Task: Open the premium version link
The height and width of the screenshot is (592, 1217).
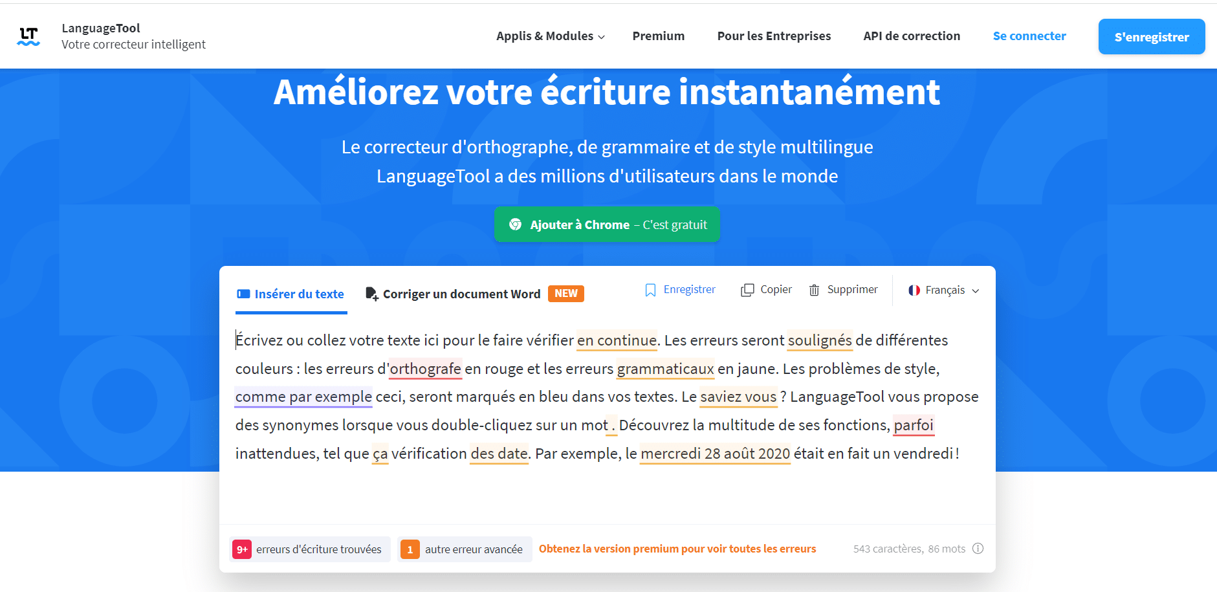Action: point(677,549)
